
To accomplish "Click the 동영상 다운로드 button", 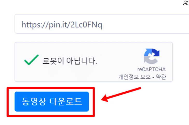I will tap(52, 101).
